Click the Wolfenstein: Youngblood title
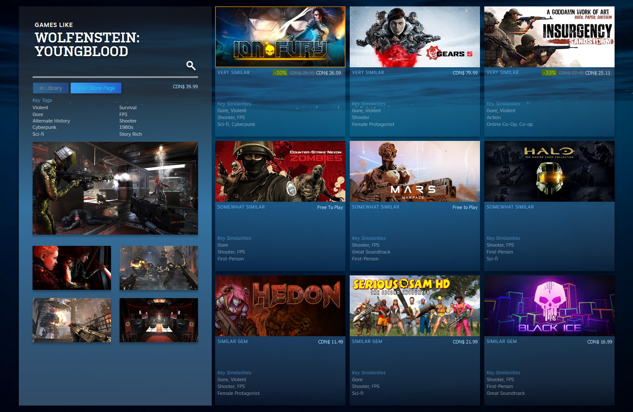This screenshot has width=633, height=412. [x=87, y=45]
